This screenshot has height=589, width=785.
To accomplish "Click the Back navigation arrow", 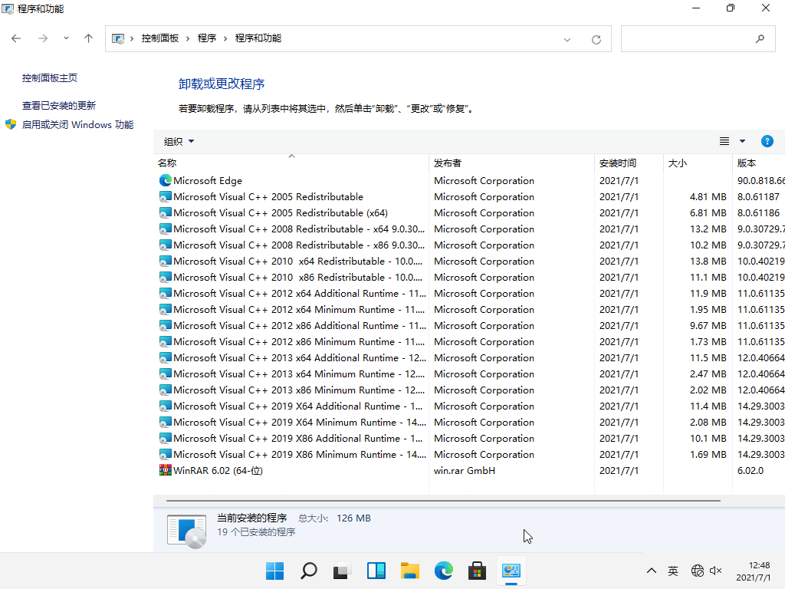I will [x=16, y=38].
